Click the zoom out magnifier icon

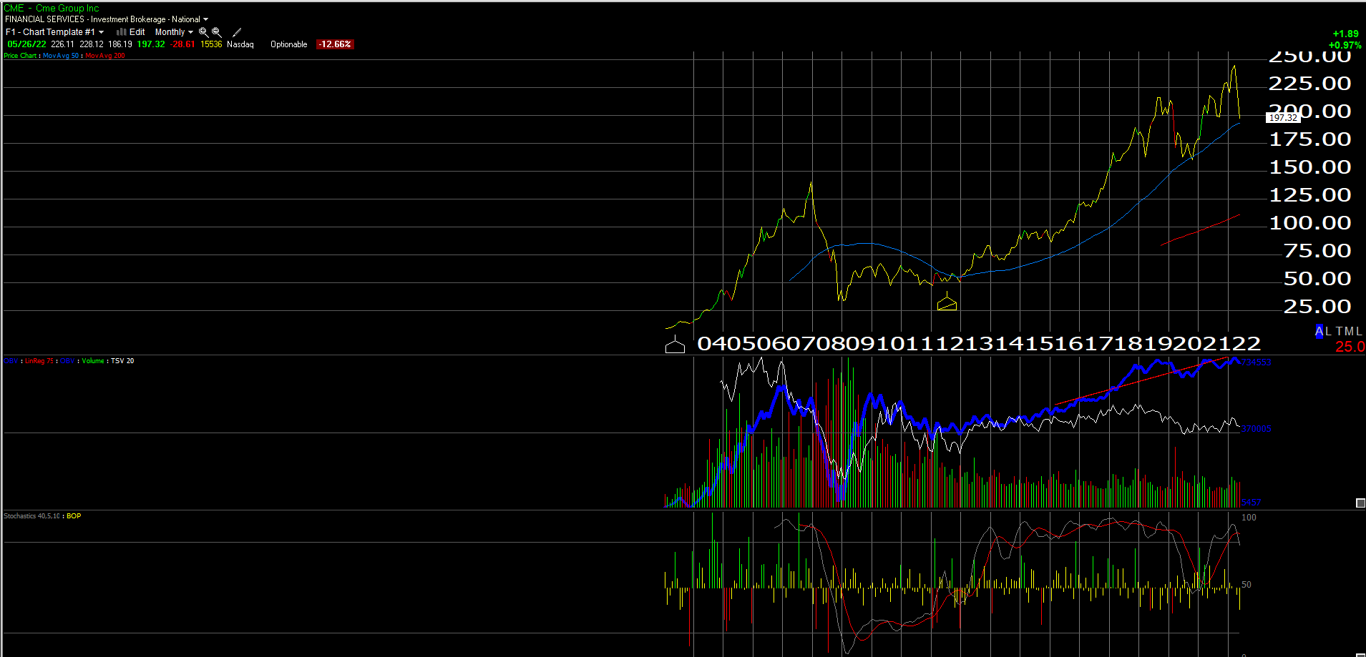pyautogui.click(x=216, y=32)
